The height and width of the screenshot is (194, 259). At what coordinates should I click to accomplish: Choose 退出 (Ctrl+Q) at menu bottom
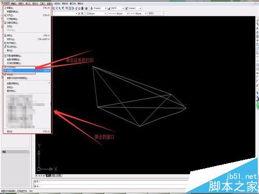pyautogui.click(x=27, y=131)
